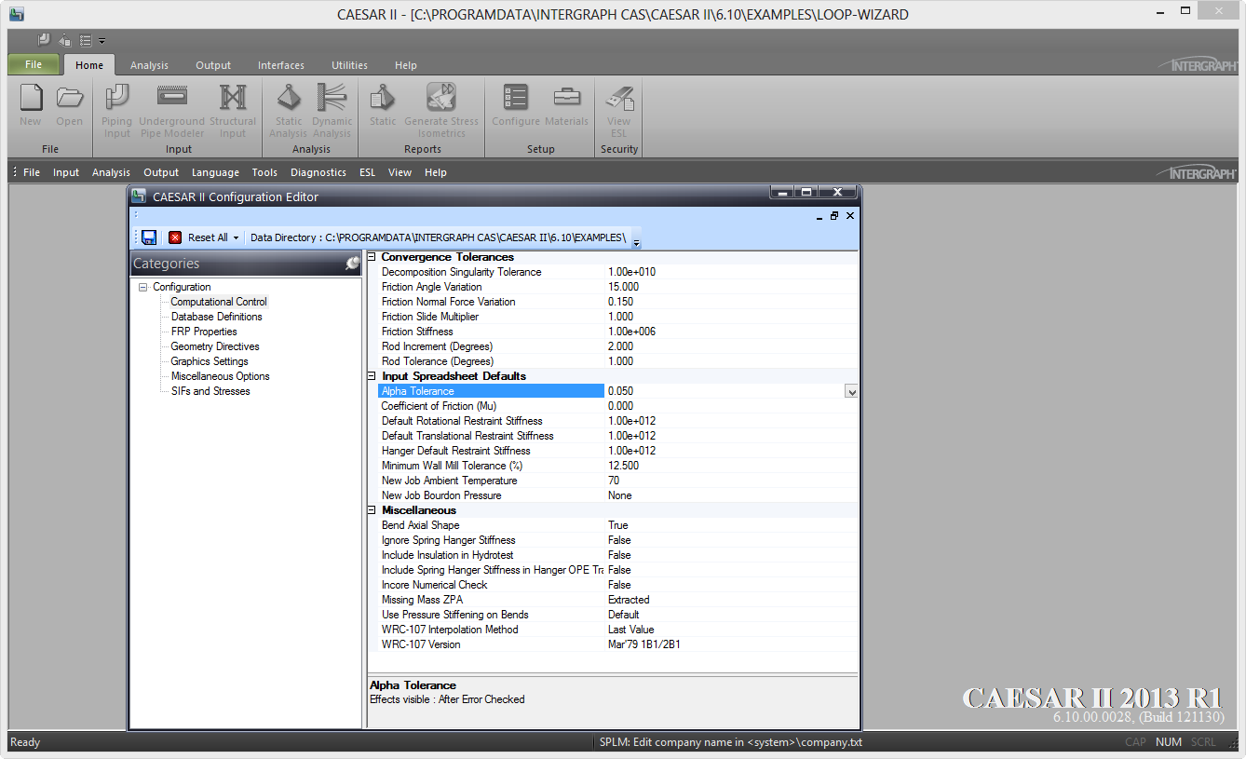
Task: Open Piping Input from the ribbon
Action: tap(117, 98)
